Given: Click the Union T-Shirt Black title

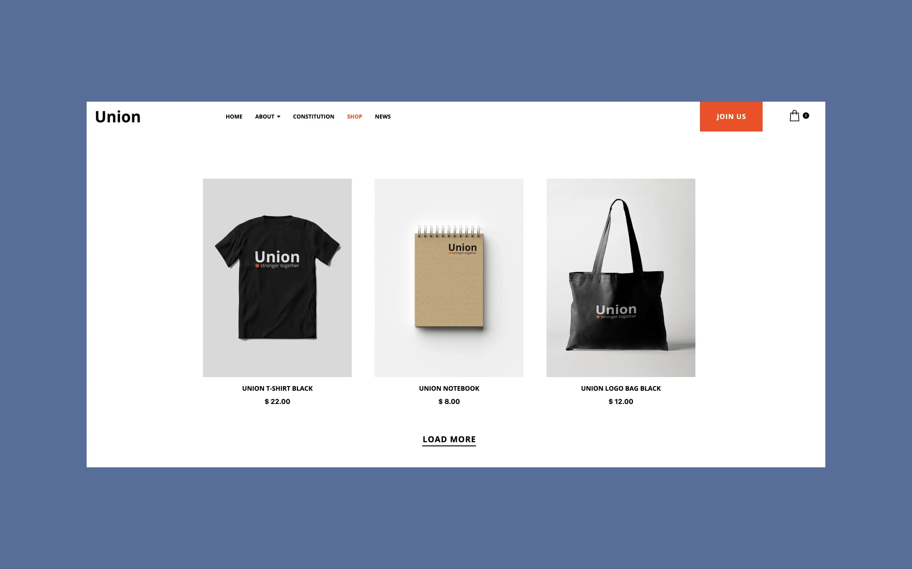Looking at the screenshot, I should point(277,388).
